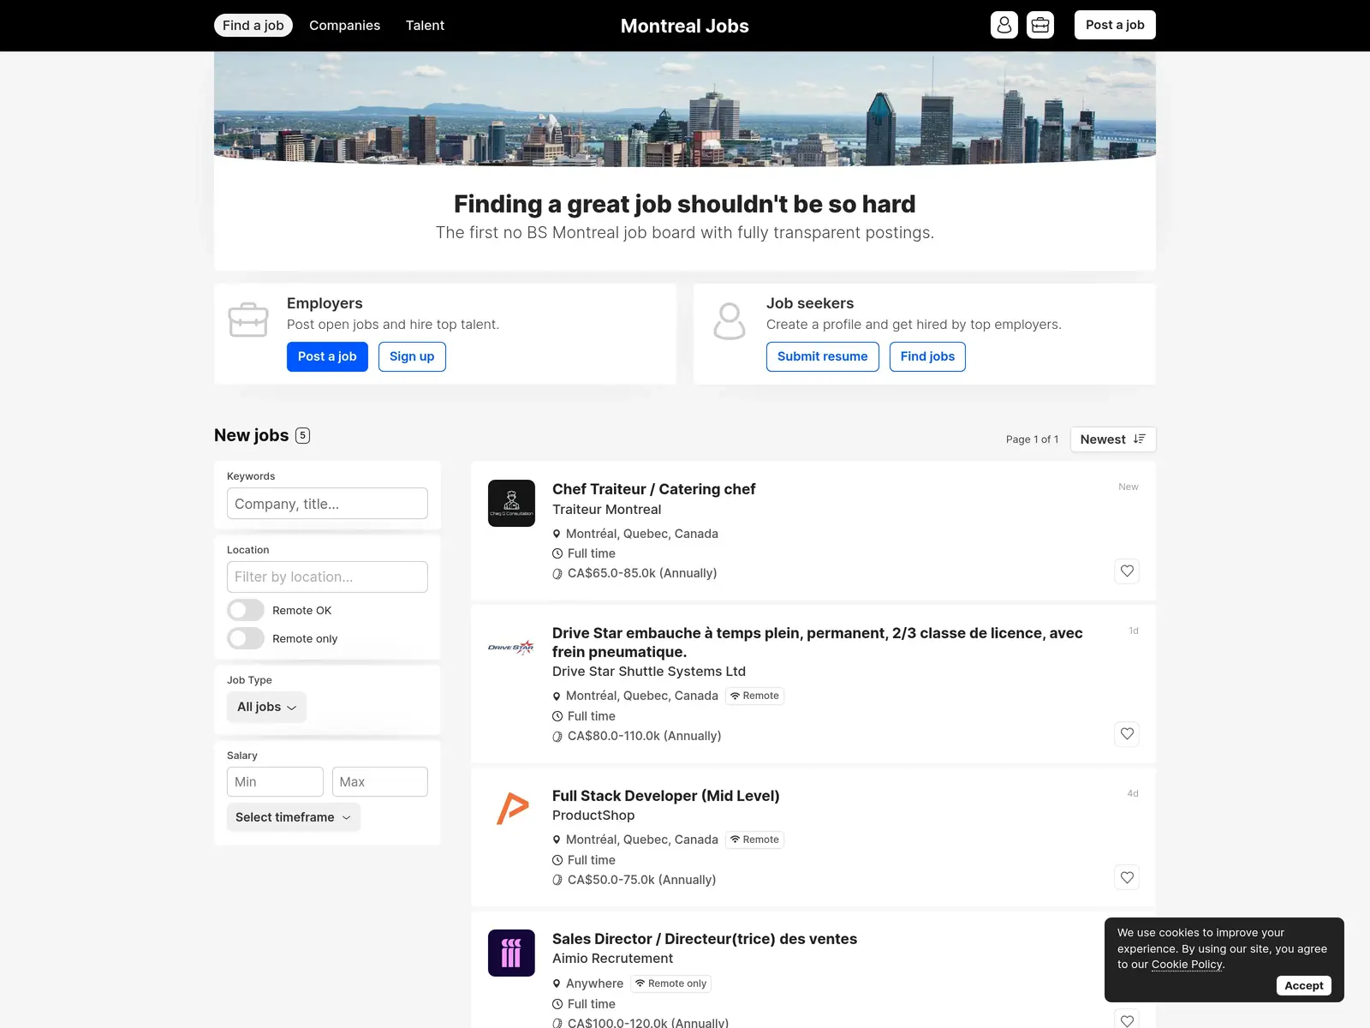Click the Remote only tag on Aimio listing

tap(670, 983)
